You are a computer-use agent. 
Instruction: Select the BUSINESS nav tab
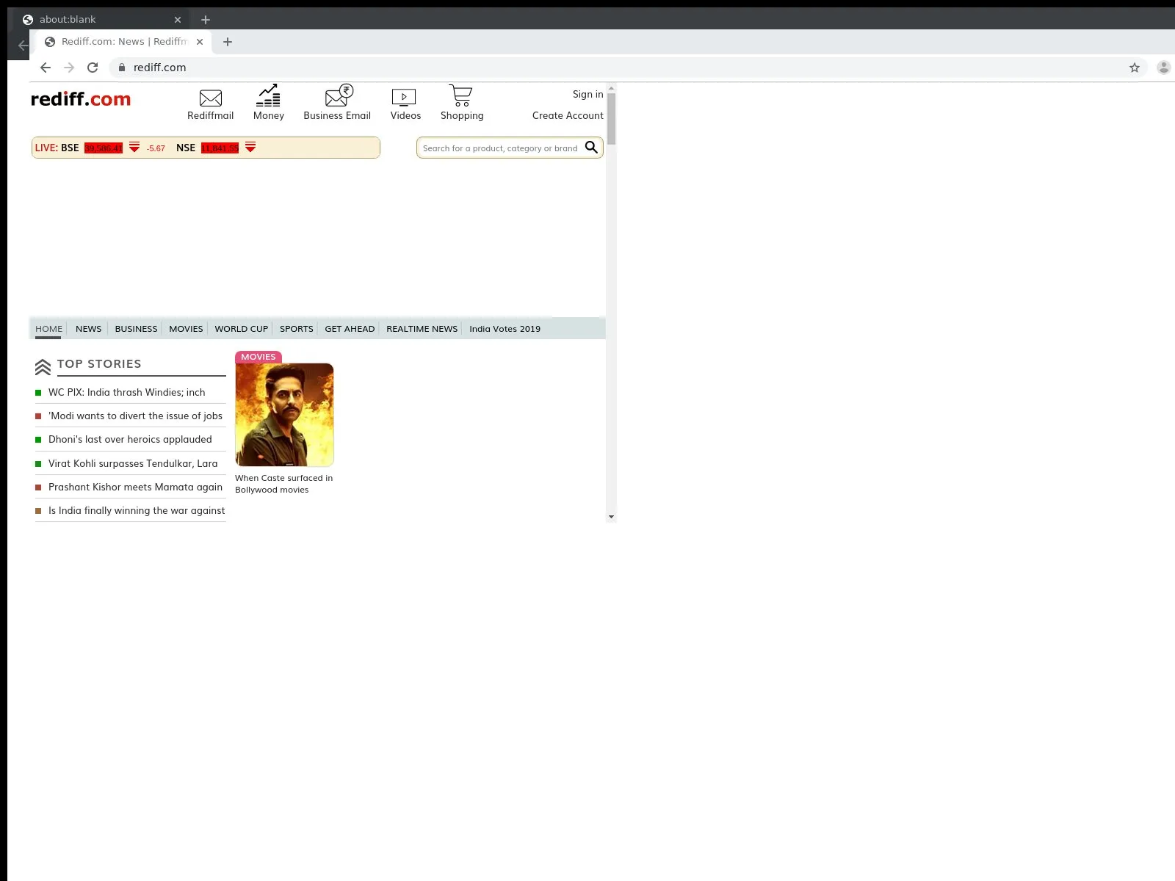click(136, 329)
